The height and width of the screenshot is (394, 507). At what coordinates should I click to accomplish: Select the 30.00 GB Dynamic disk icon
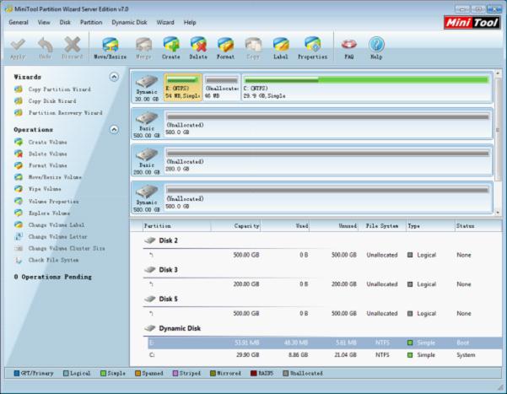[147, 82]
